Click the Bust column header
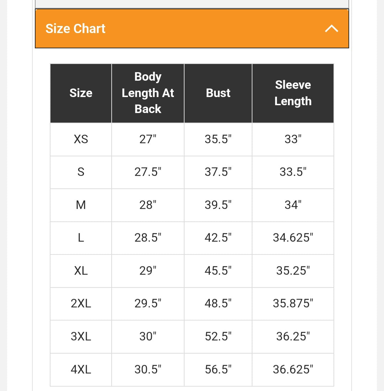The image size is (384, 391). pyautogui.click(x=218, y=93)
